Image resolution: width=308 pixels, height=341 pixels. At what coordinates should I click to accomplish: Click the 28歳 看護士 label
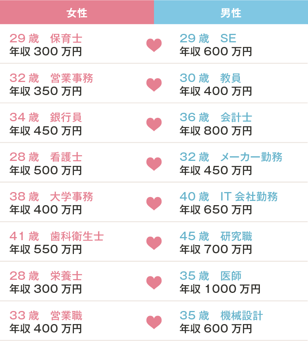click(46, 157)
